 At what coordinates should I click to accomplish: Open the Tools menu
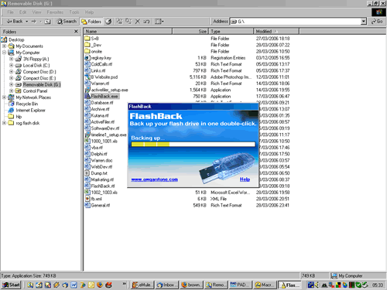pos(74,12)
